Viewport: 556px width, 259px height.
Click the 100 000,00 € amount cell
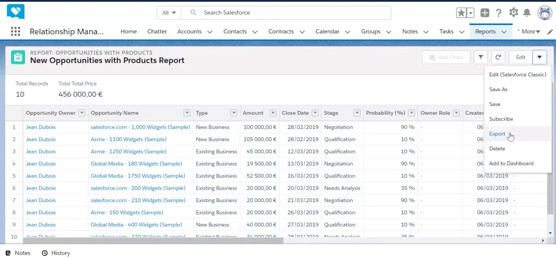point(259,127)
